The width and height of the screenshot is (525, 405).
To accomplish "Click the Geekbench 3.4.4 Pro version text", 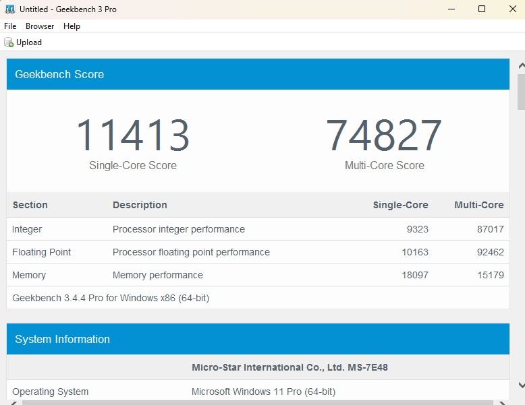I will coord(111,298).
